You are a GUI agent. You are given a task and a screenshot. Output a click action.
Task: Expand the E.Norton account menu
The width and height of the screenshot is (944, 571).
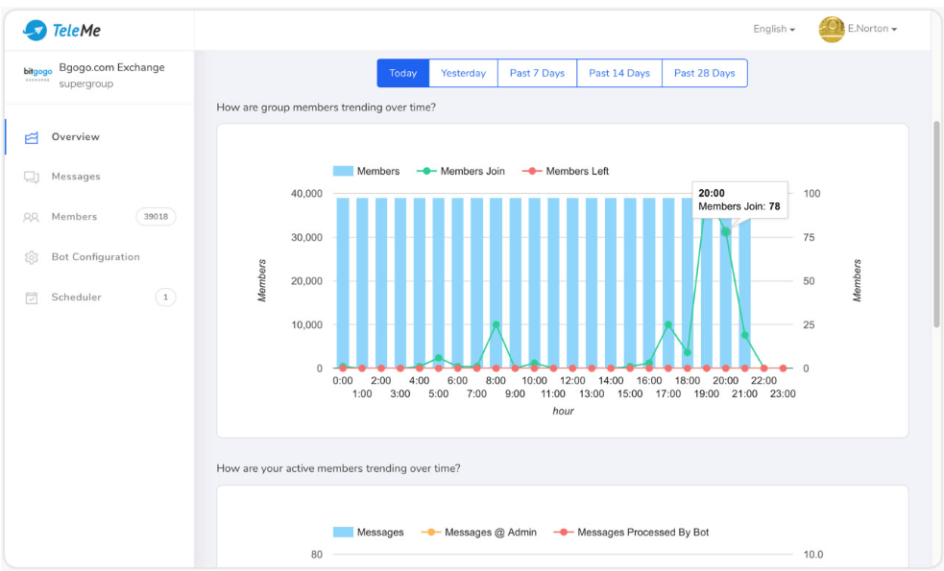coord(872,30)
